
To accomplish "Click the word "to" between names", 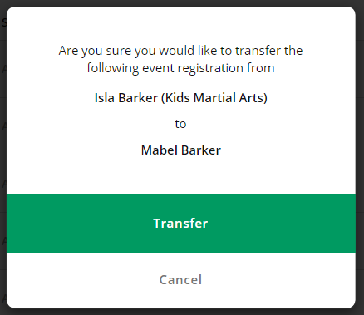I will click(180, 124).
